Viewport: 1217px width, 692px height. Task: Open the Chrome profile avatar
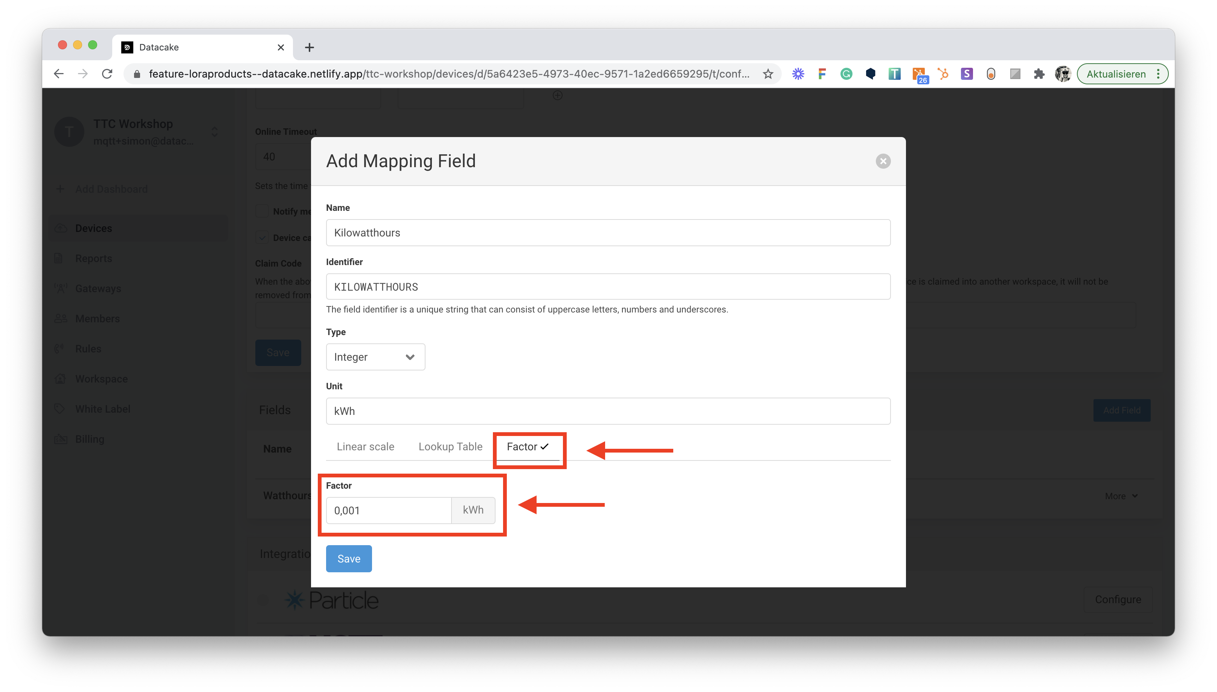pos(1063,74)
